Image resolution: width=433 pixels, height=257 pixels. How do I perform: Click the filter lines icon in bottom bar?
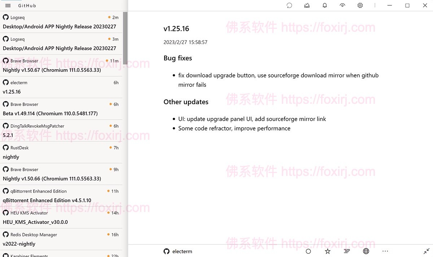click(x=347, y=251)
